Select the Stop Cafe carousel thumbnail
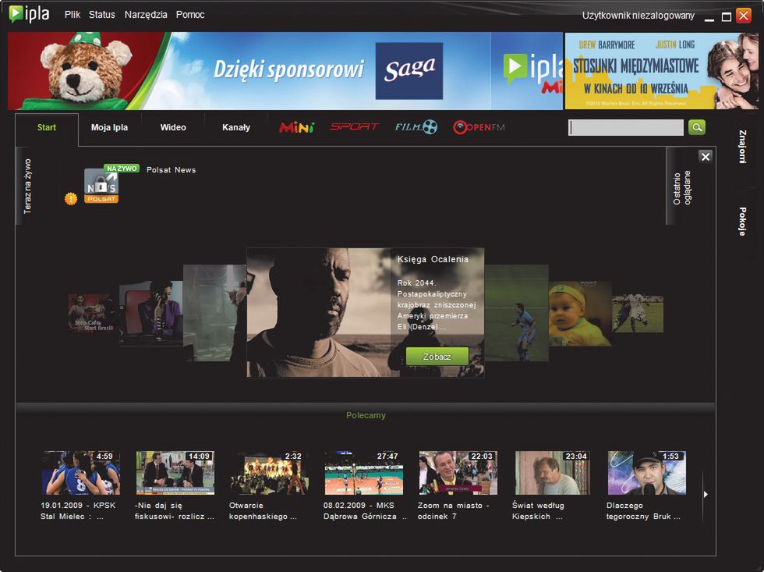Screen dimensions: 764x572 tap(93, 313)
